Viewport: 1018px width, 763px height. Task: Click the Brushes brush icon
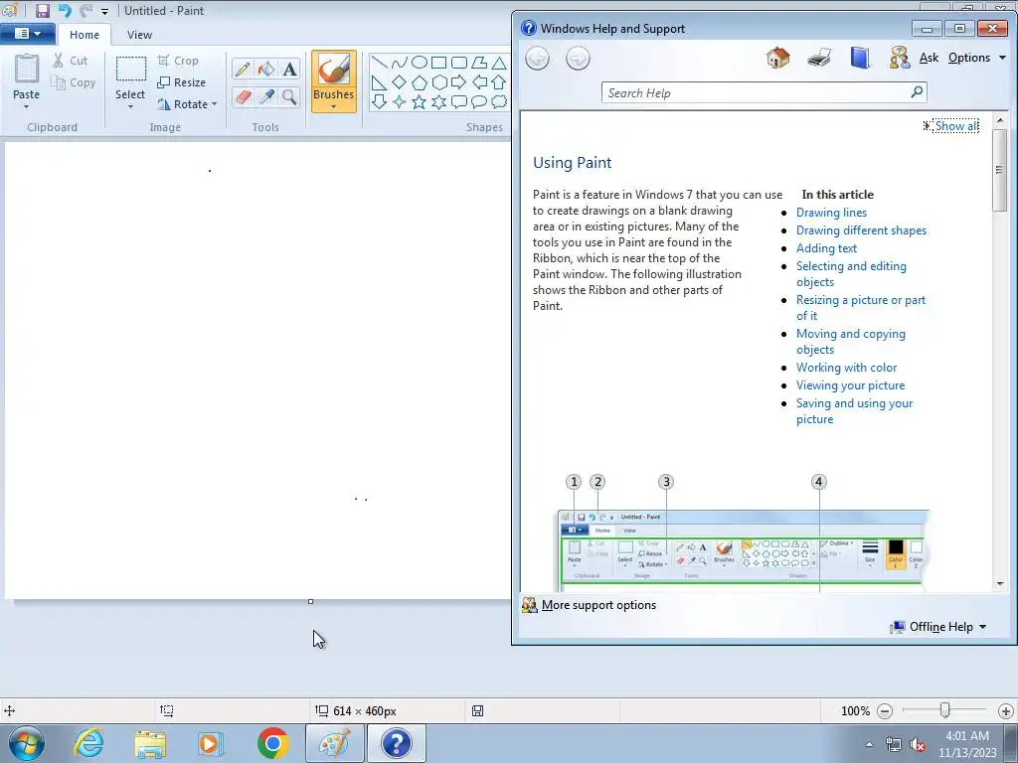point(334,69)
